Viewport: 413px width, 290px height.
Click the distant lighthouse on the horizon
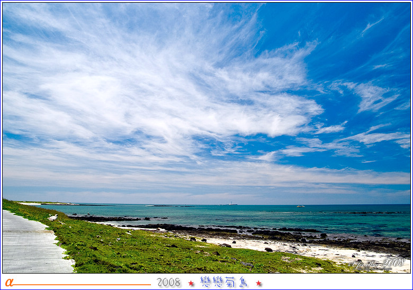[230, 203]
